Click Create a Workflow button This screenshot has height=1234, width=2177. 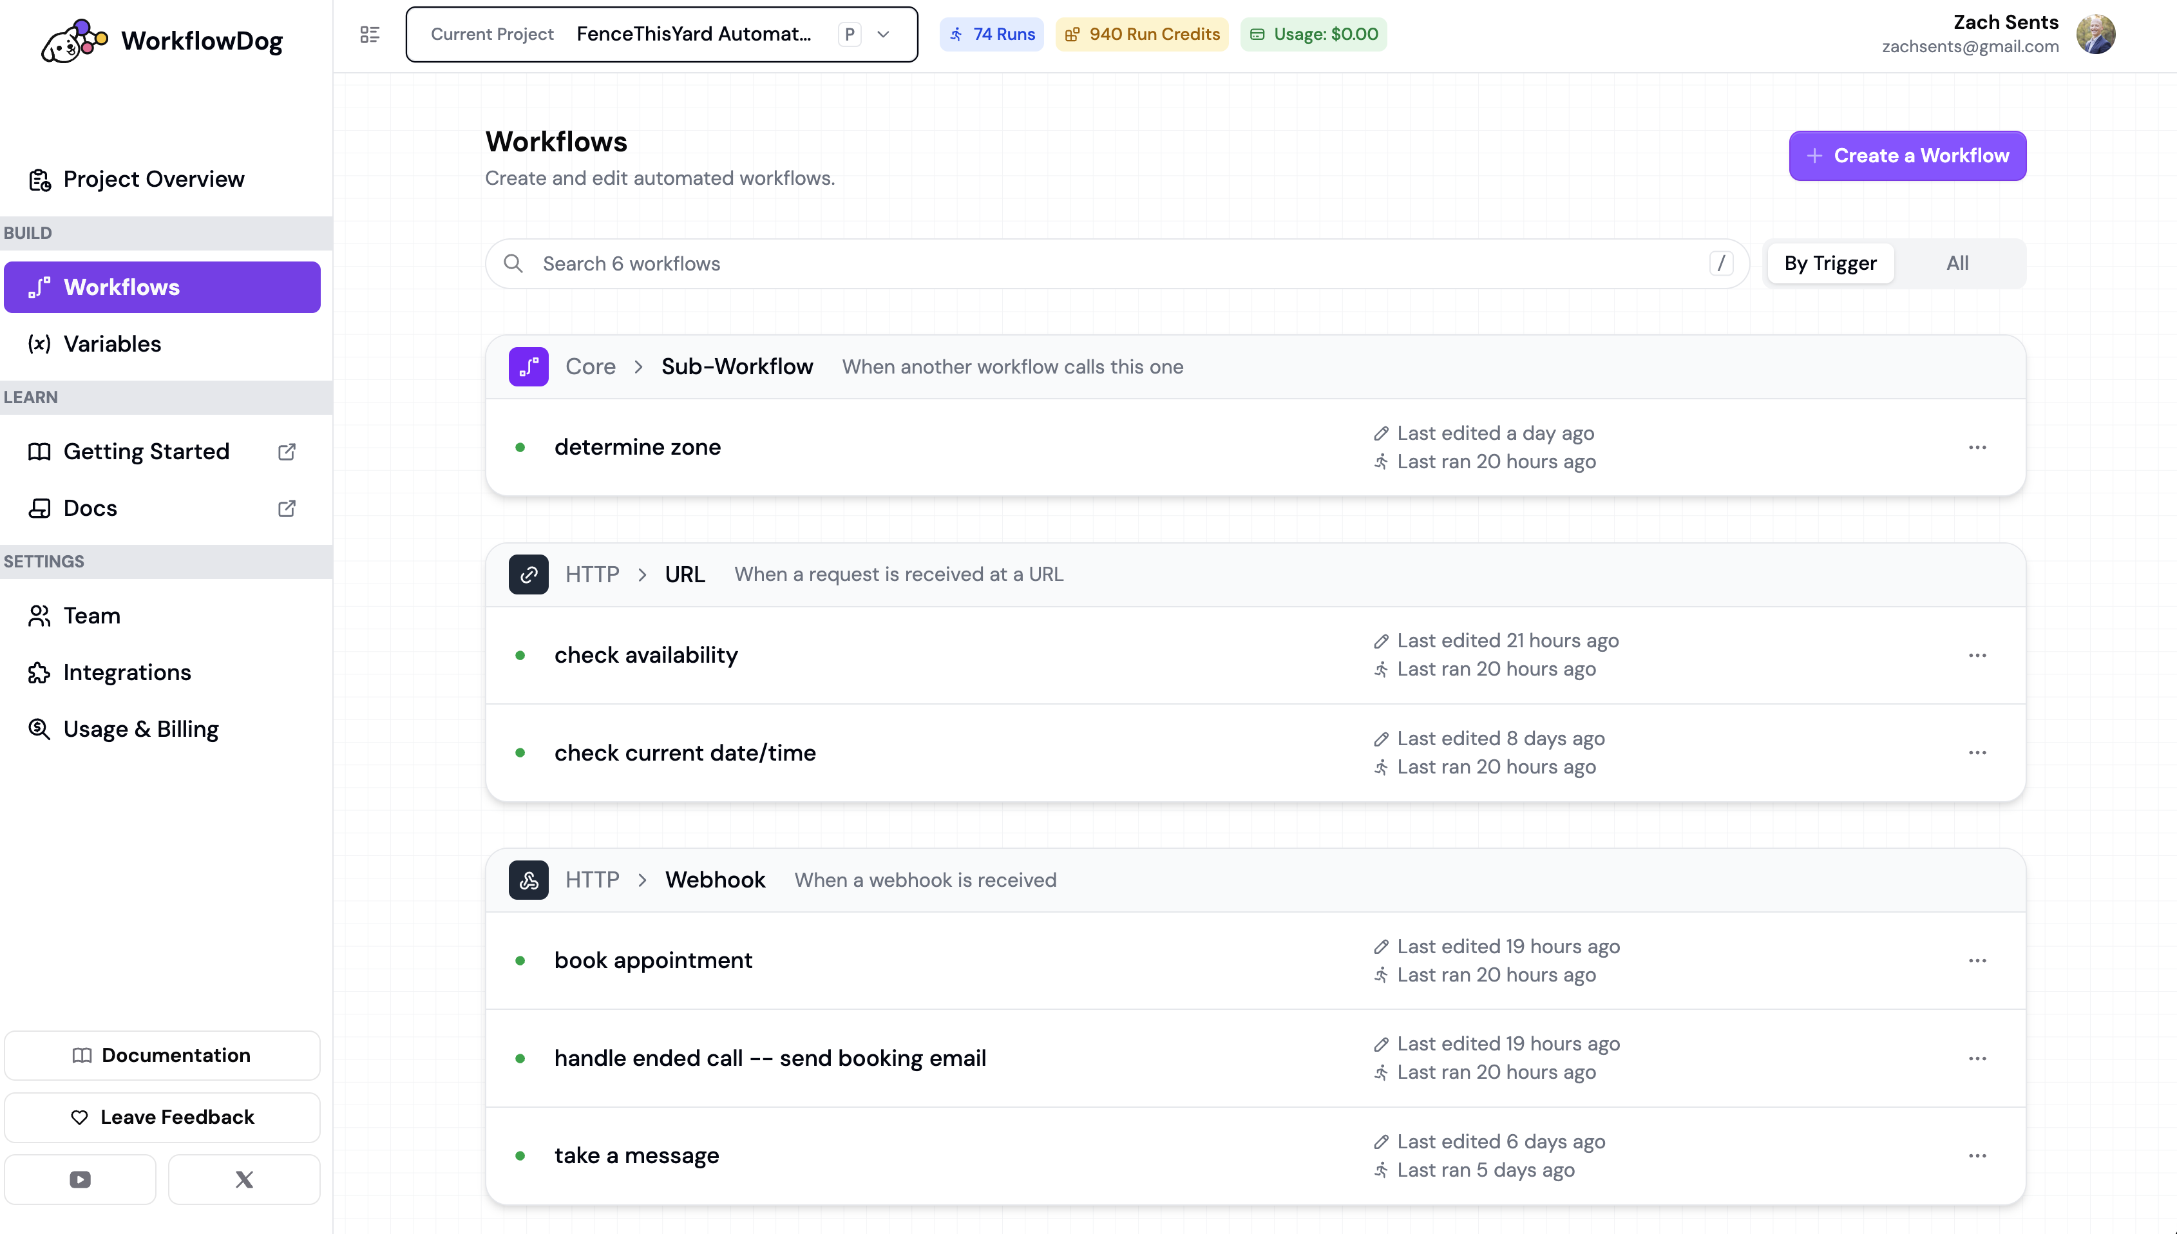[x=1906, y=156]
